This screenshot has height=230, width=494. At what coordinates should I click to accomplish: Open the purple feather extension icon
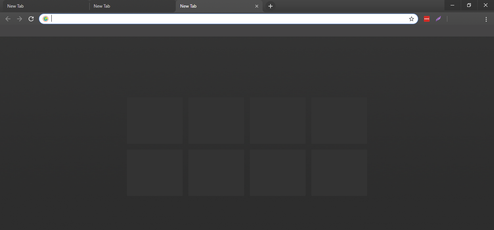[438, 19]
